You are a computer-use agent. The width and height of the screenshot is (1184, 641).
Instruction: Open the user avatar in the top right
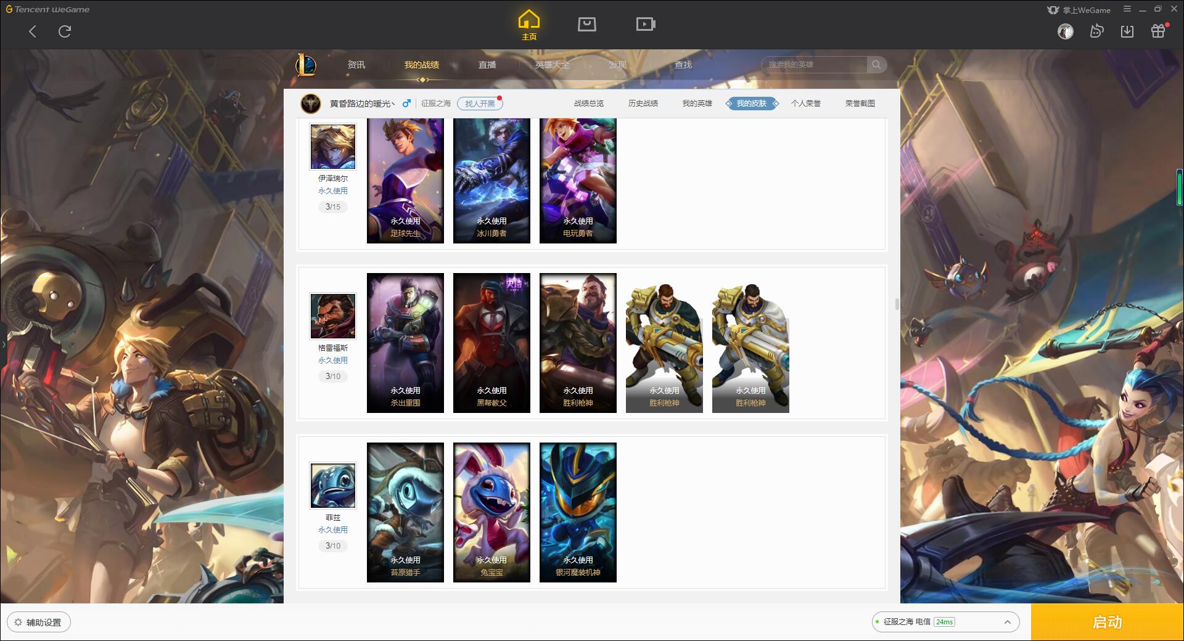click(x=1066, y=31)
